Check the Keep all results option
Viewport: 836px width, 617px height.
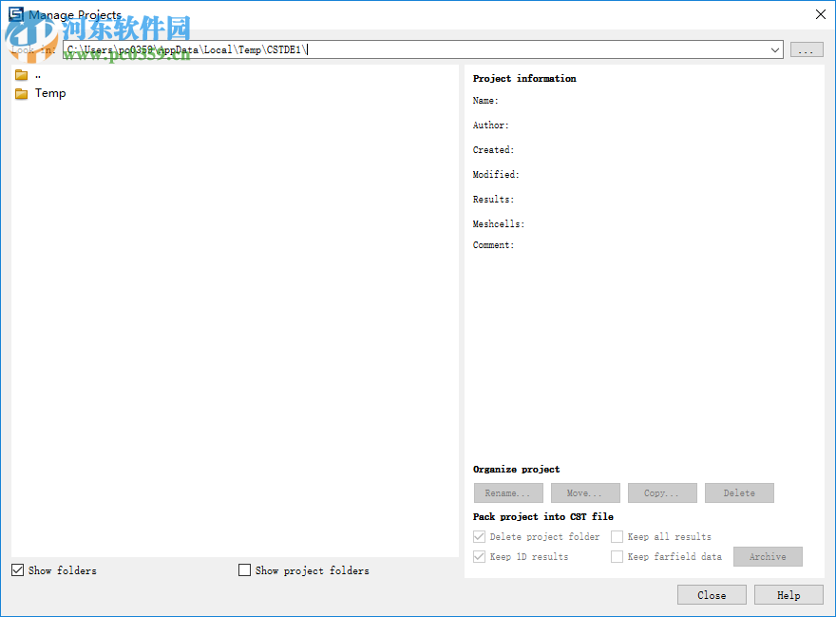click(617, 536)
